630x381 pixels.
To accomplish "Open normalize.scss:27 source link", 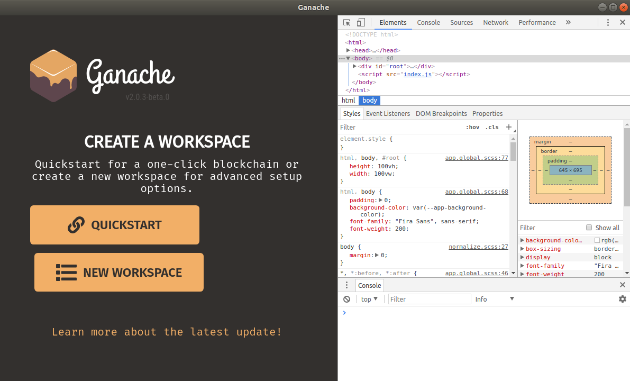I will [x=478, y=247].
